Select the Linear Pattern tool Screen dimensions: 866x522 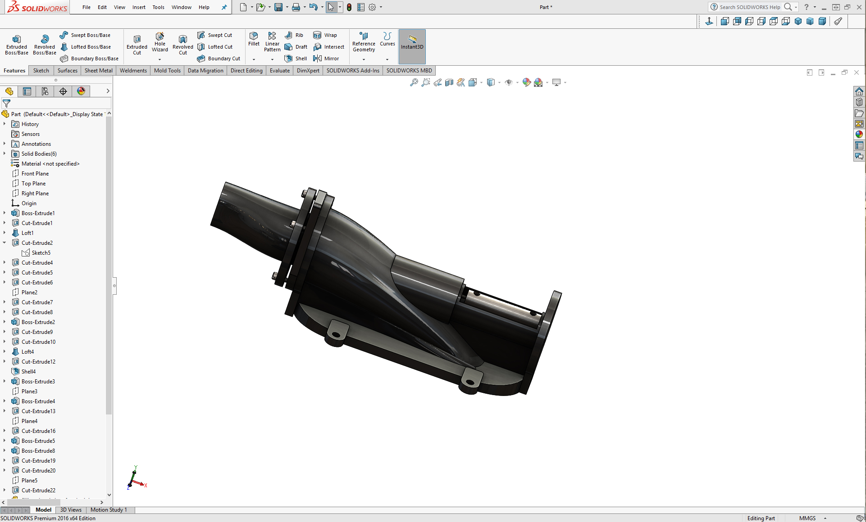(x=272, y=42)
